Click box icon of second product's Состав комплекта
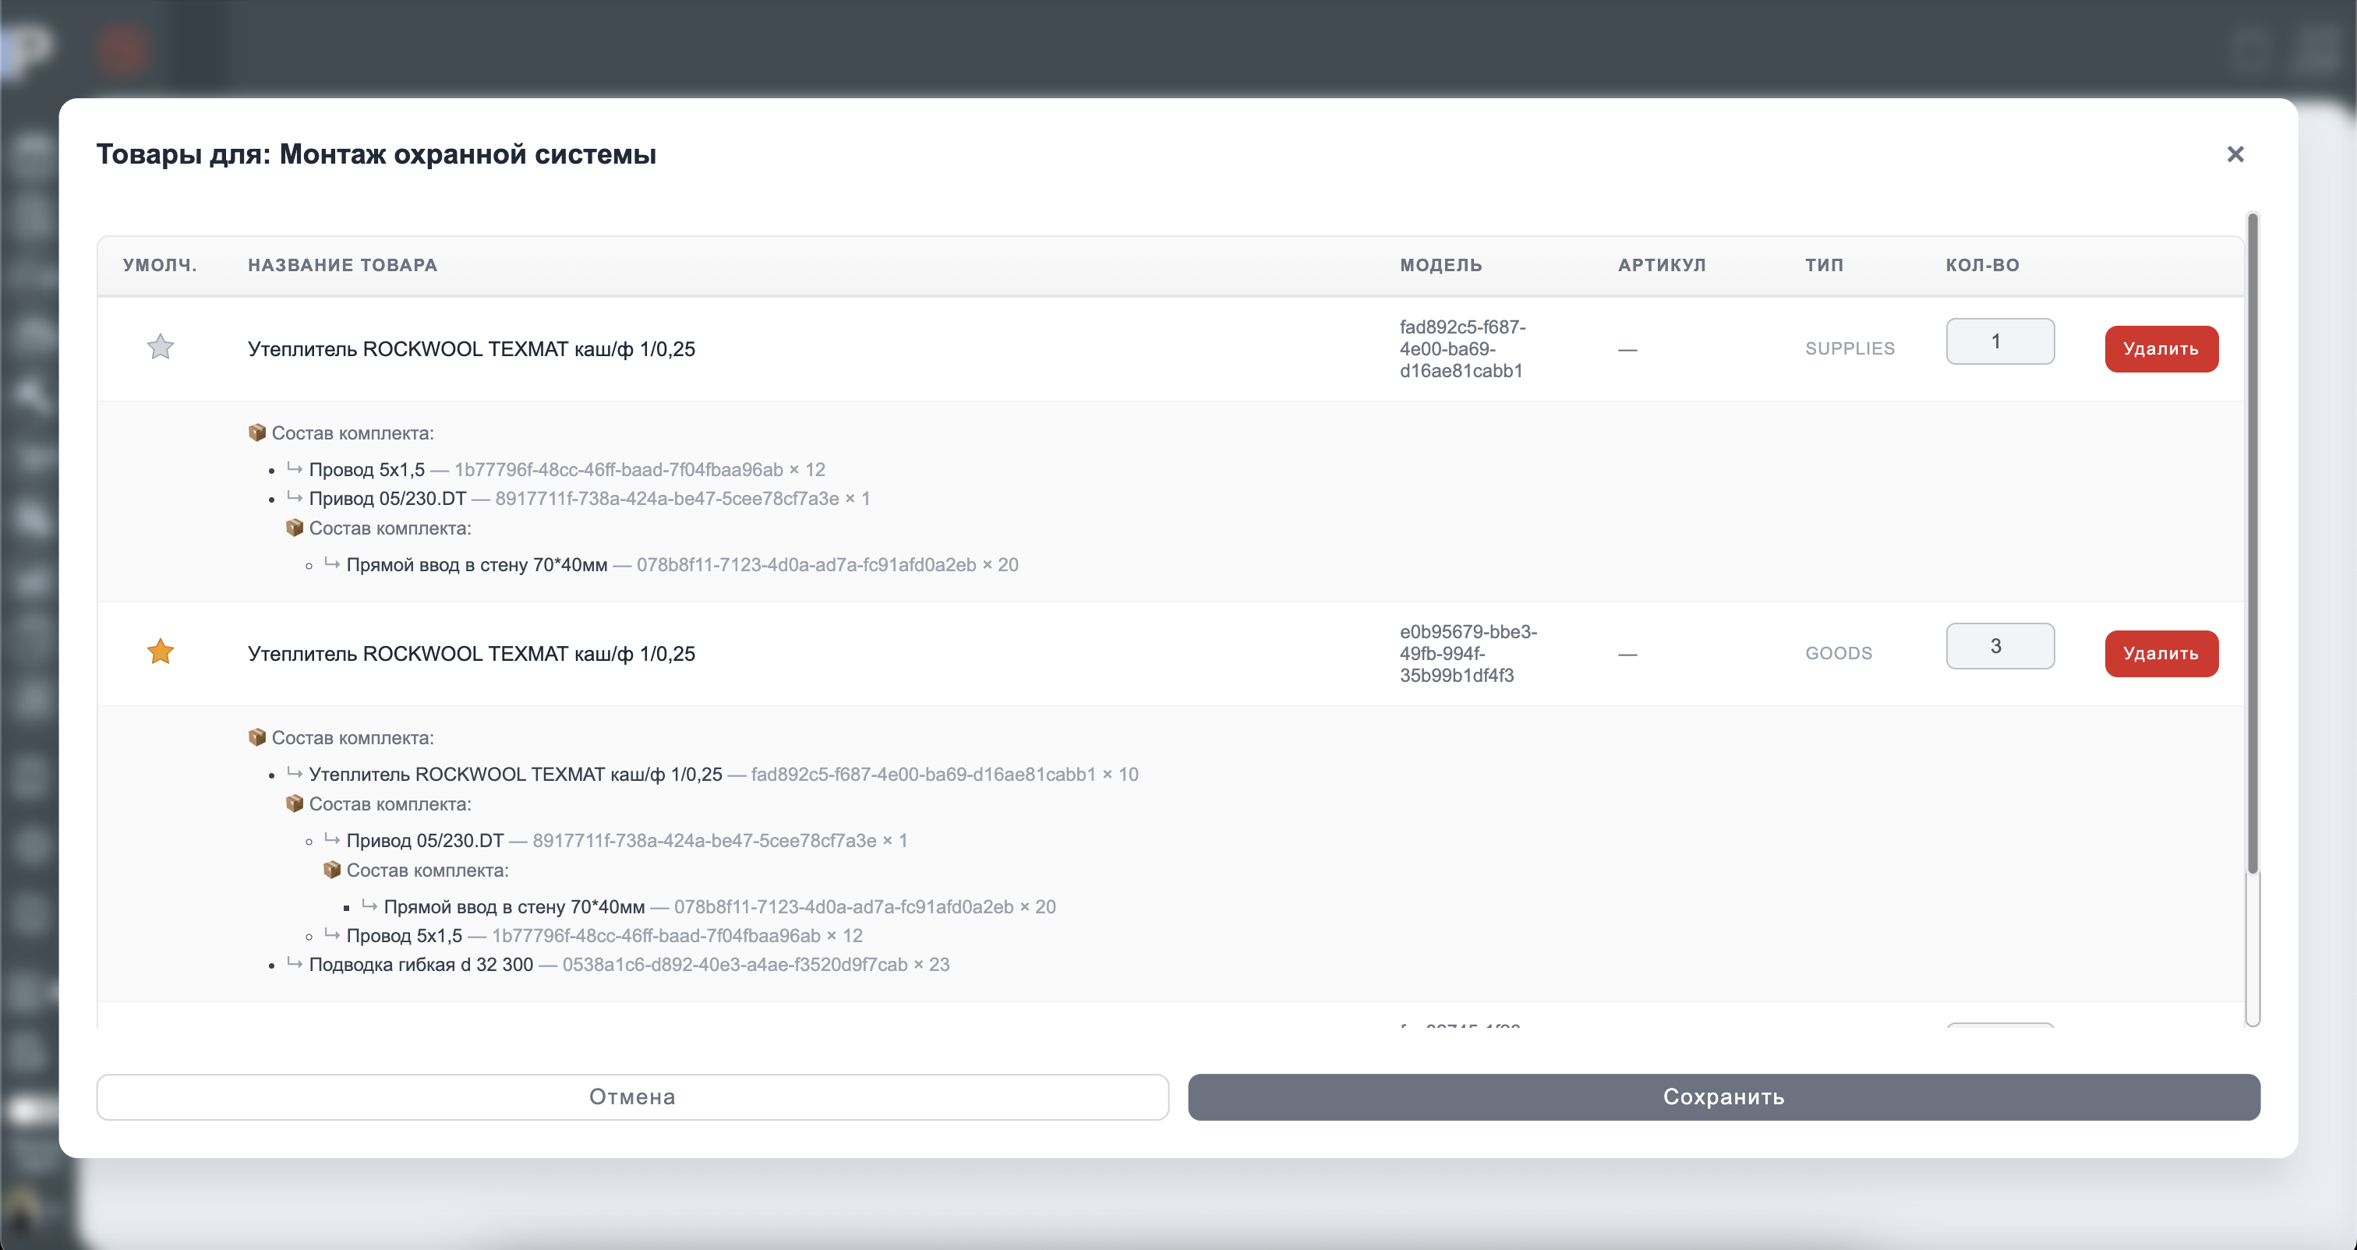Screen dimensions: 2357x1250 (x=257, y=737)
